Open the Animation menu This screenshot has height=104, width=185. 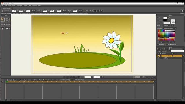19,6
